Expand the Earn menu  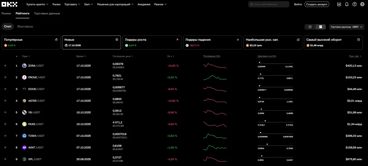pyautogui.click(x=89, y=4)
